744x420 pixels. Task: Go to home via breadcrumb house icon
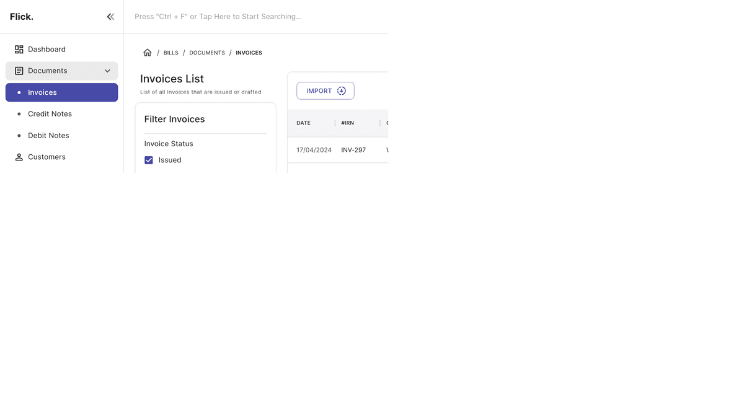148,53
